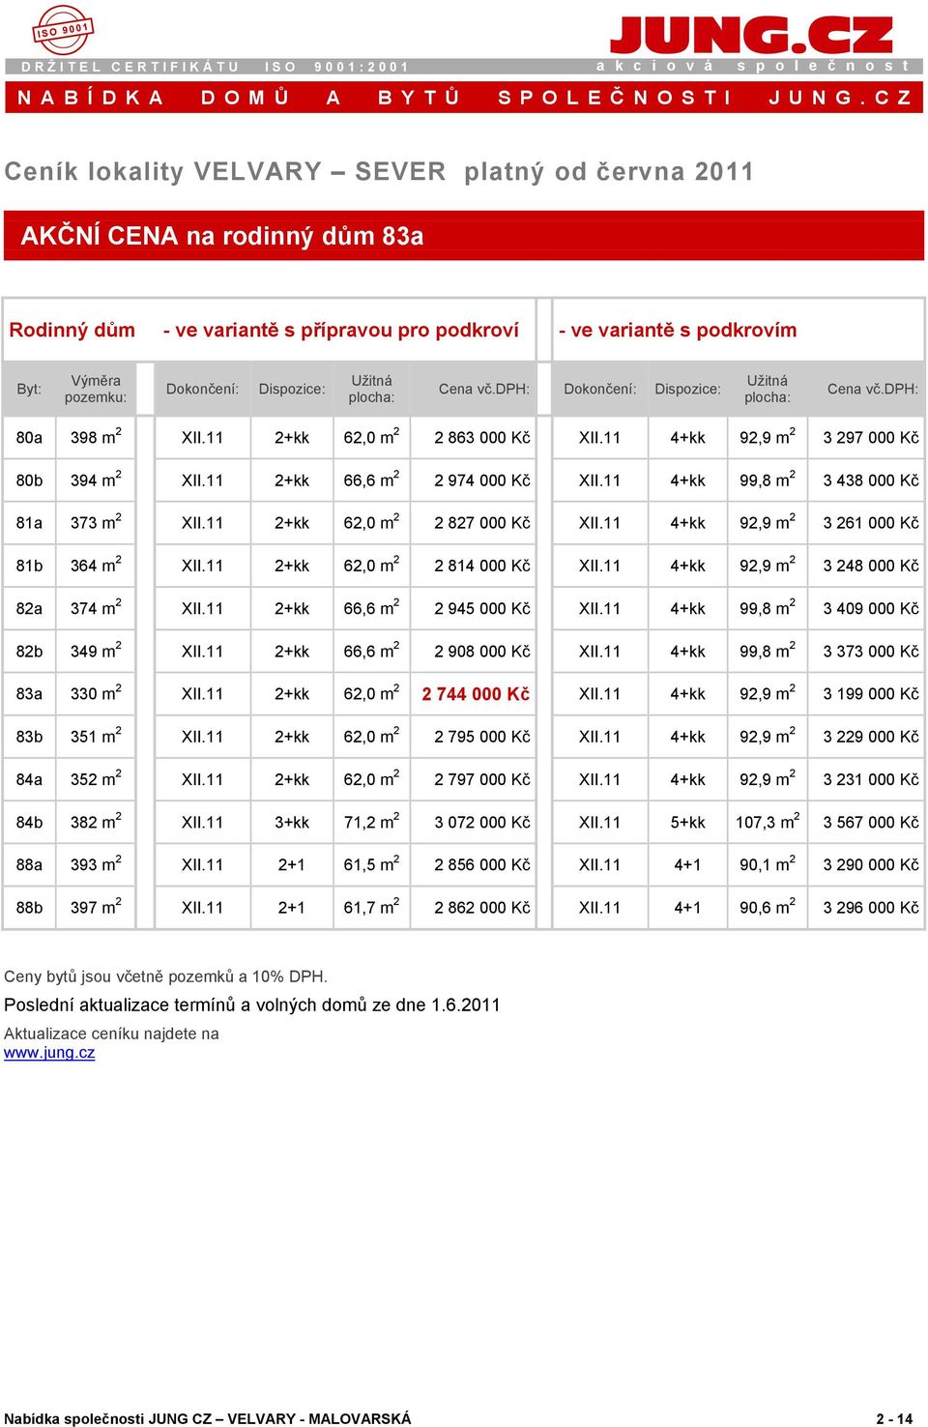Select house row label 88a

pos(29,865)
